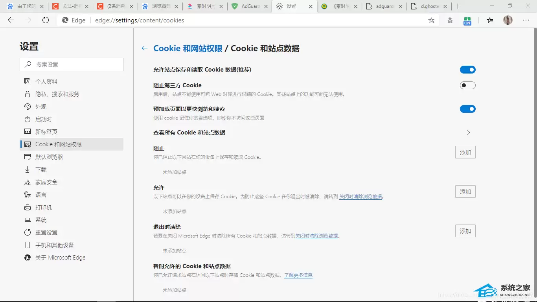Open a new tab with the plus button

[458, 6]
